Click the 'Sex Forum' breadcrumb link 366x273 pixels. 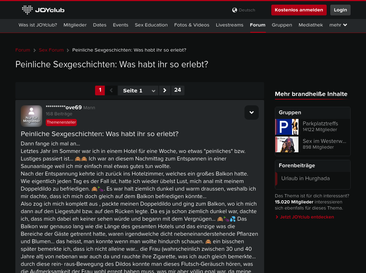51,50
